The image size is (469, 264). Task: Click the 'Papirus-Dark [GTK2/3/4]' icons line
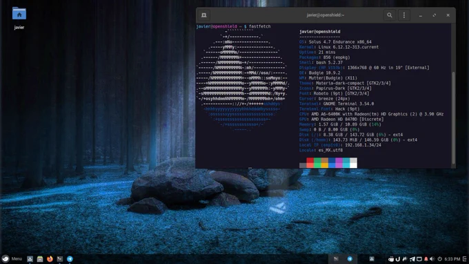[x=335, y=88]
